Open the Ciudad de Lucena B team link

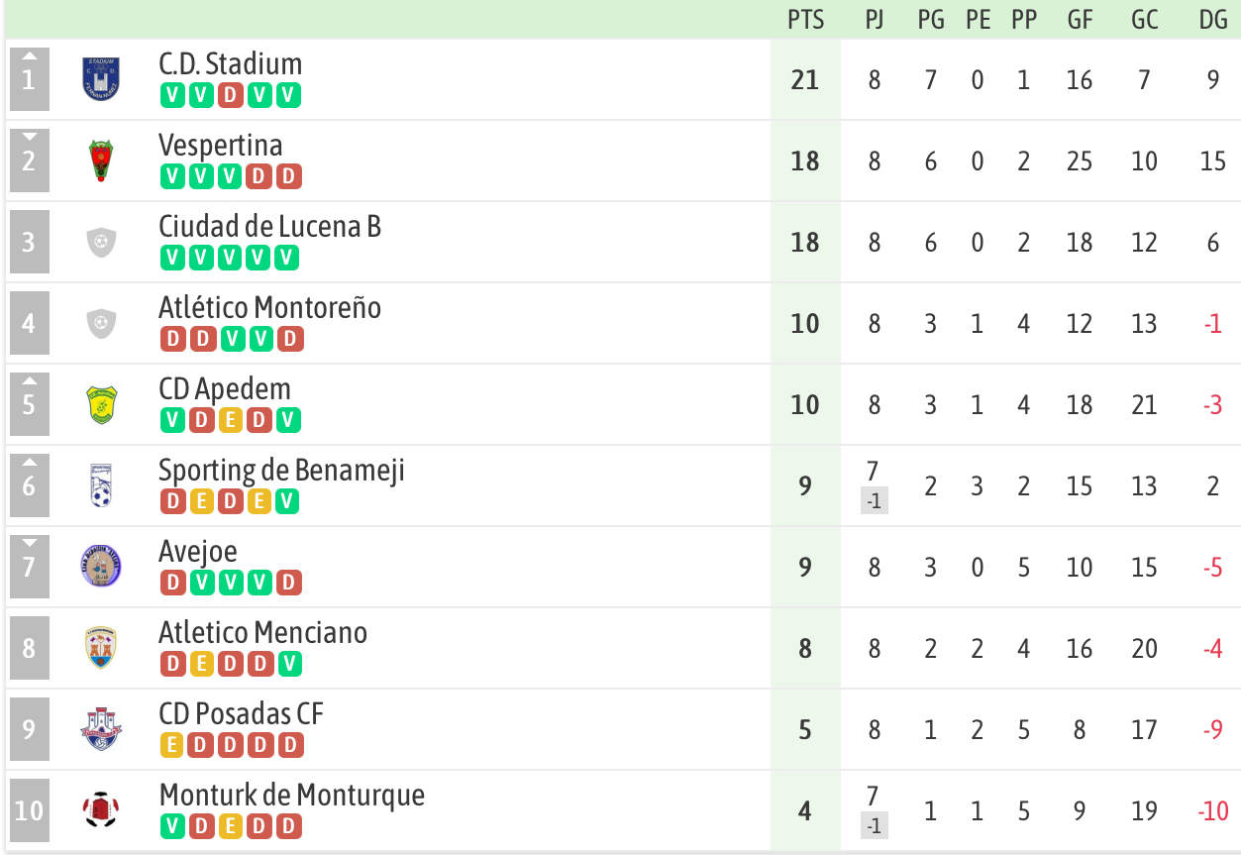click(269, 226)
